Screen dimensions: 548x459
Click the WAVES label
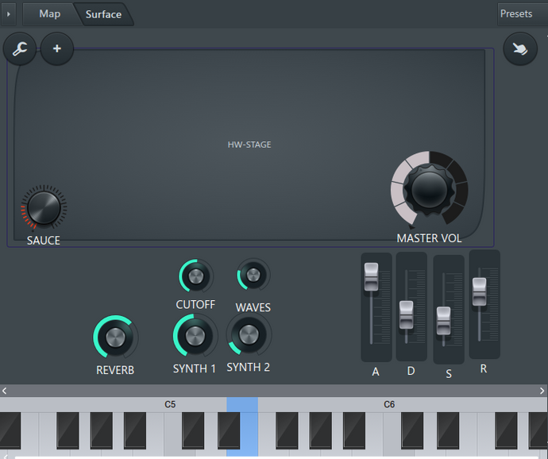253,307
